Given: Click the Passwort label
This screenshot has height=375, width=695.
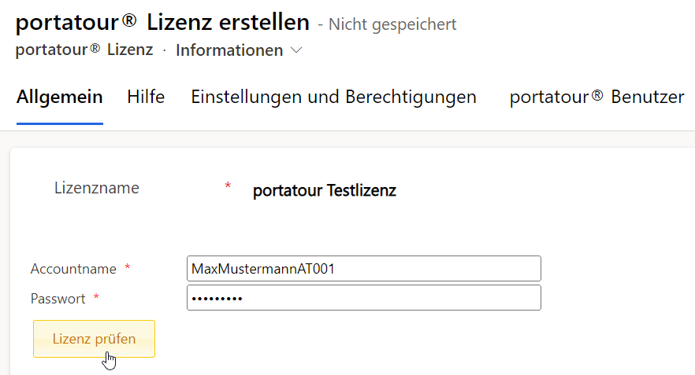Looking at the screenshot, I should (x=58, y=299).
